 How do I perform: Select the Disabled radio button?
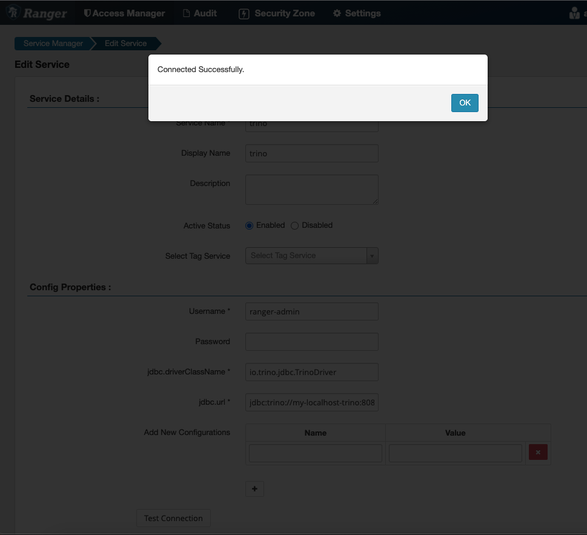[x=294, y=225]
